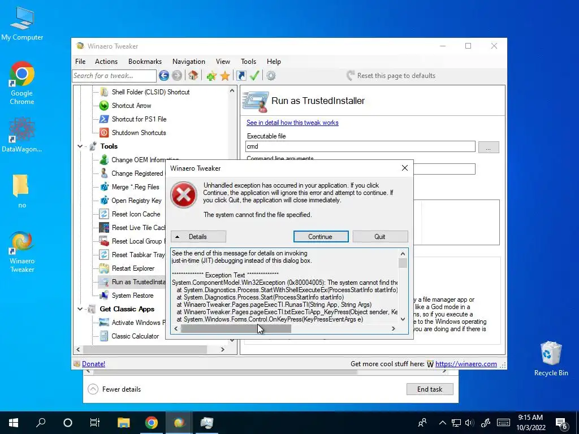Image resolution: width=579 pixels, height=434 pixels.
Task: Collapse the Get Classic Apps group
Action: click(x=80, y=309)
